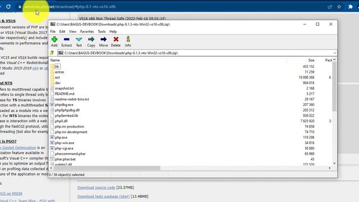Select snapshot.txt file
The height and width of the screenshot is (202, 359).
(65, 89)
